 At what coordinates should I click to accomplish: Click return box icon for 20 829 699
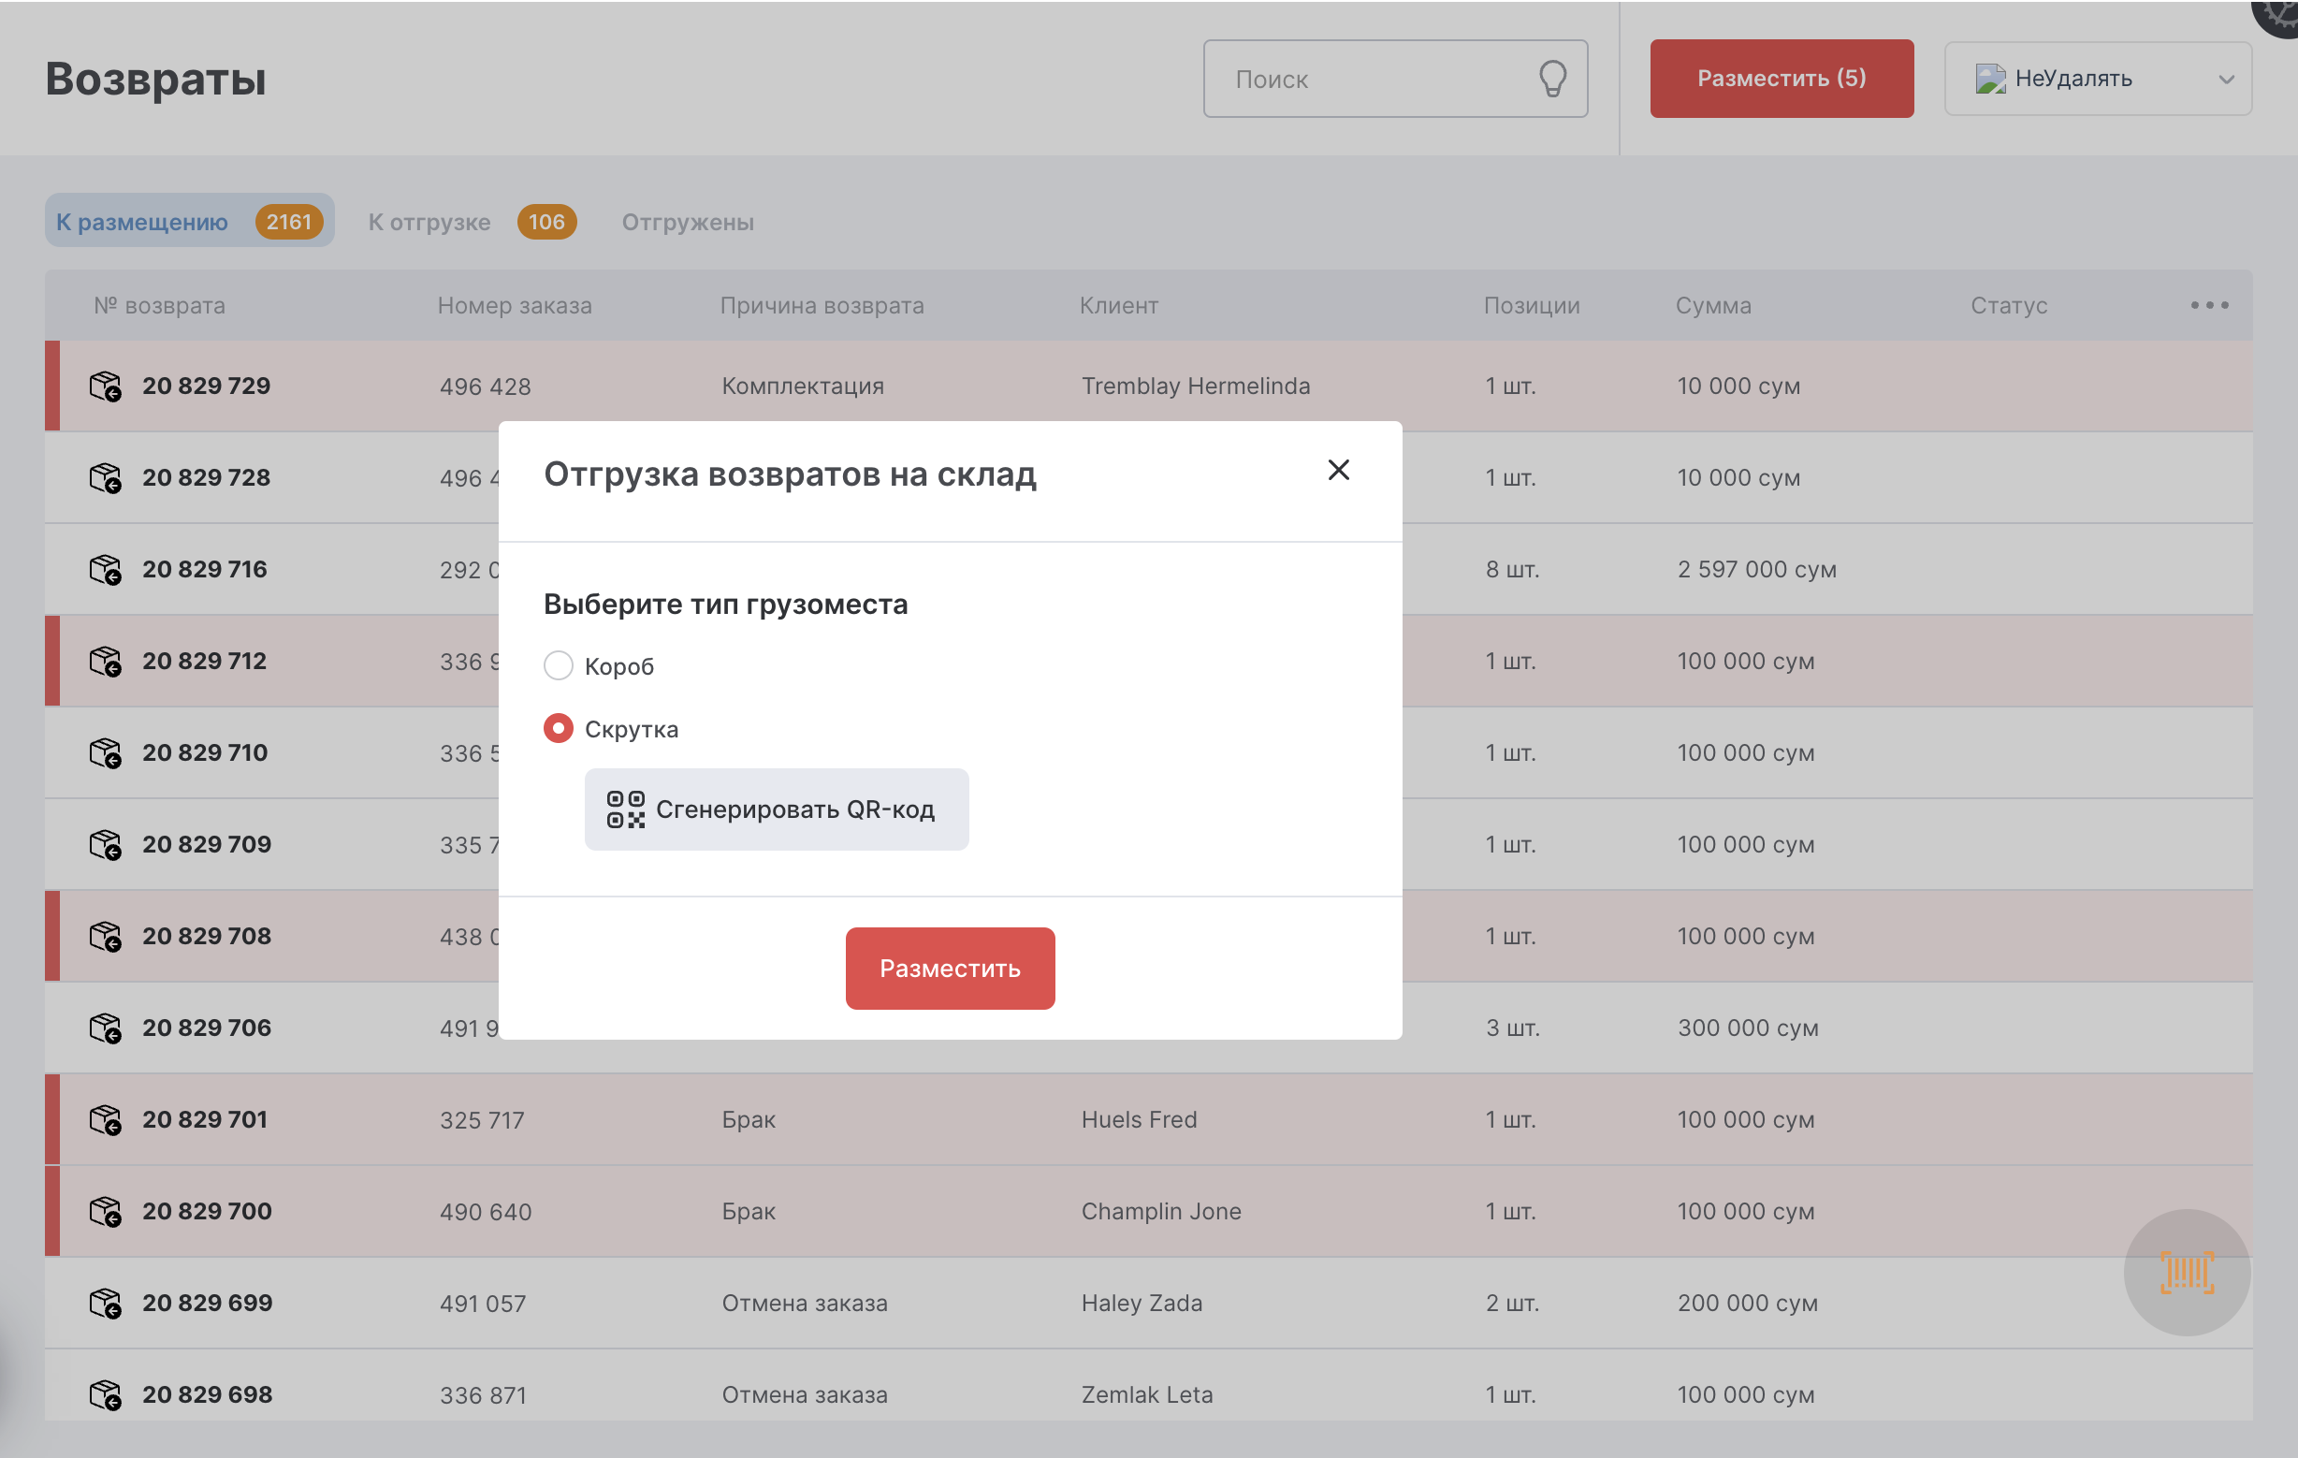(105, 1303)
